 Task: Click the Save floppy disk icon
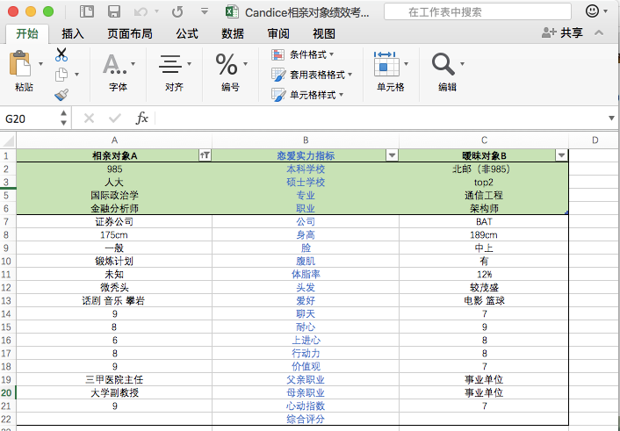coord(114,12)
